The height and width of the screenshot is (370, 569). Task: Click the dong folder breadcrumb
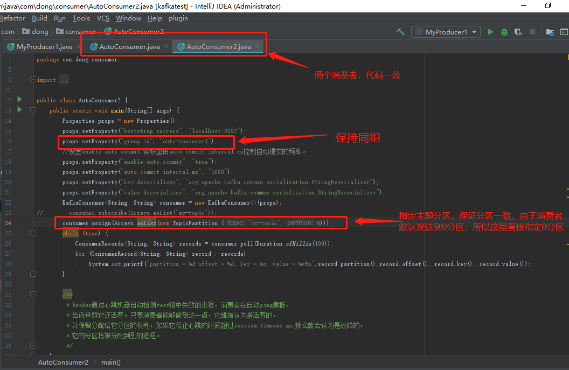36,32
